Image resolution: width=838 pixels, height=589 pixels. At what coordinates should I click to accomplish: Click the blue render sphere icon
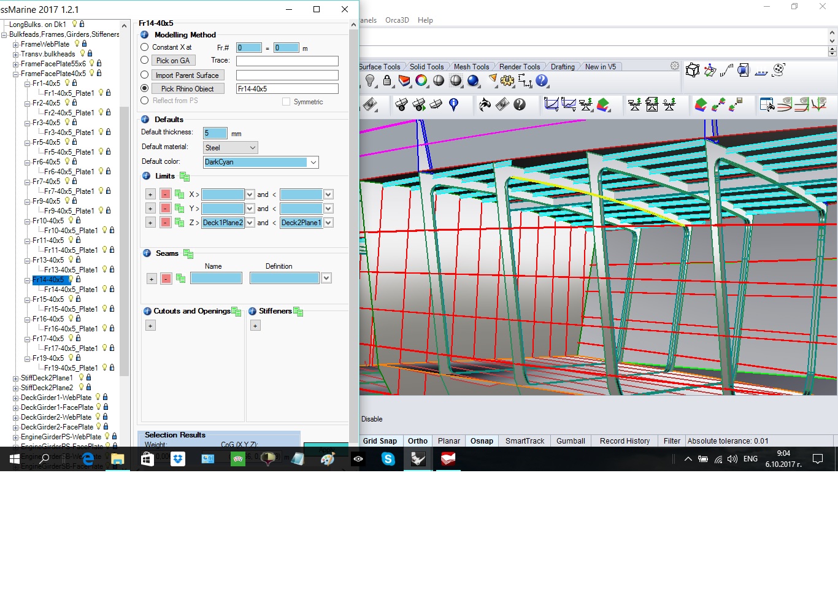(473, 81)
